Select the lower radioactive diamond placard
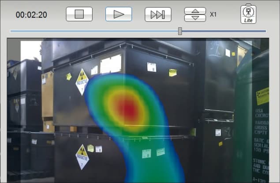This screenshot has height=183, width=280. [82, 157]
